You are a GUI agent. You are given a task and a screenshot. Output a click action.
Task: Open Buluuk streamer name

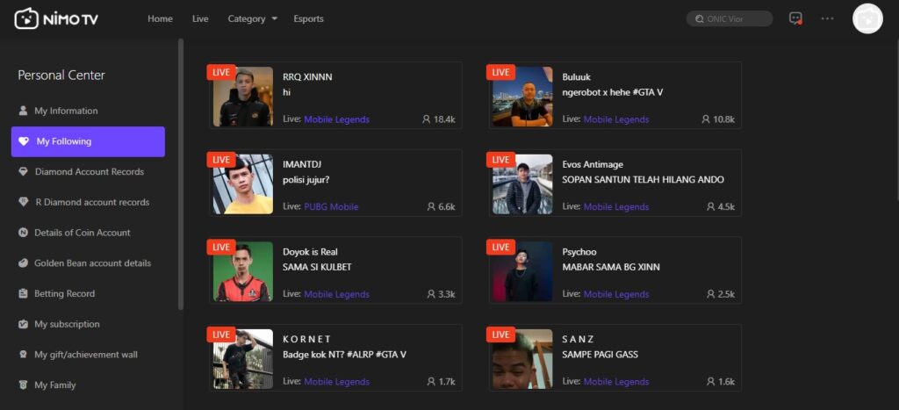click(576, 77)
